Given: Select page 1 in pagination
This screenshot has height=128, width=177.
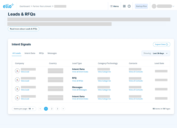Looking at the screenshot, I should coord(46,109).
